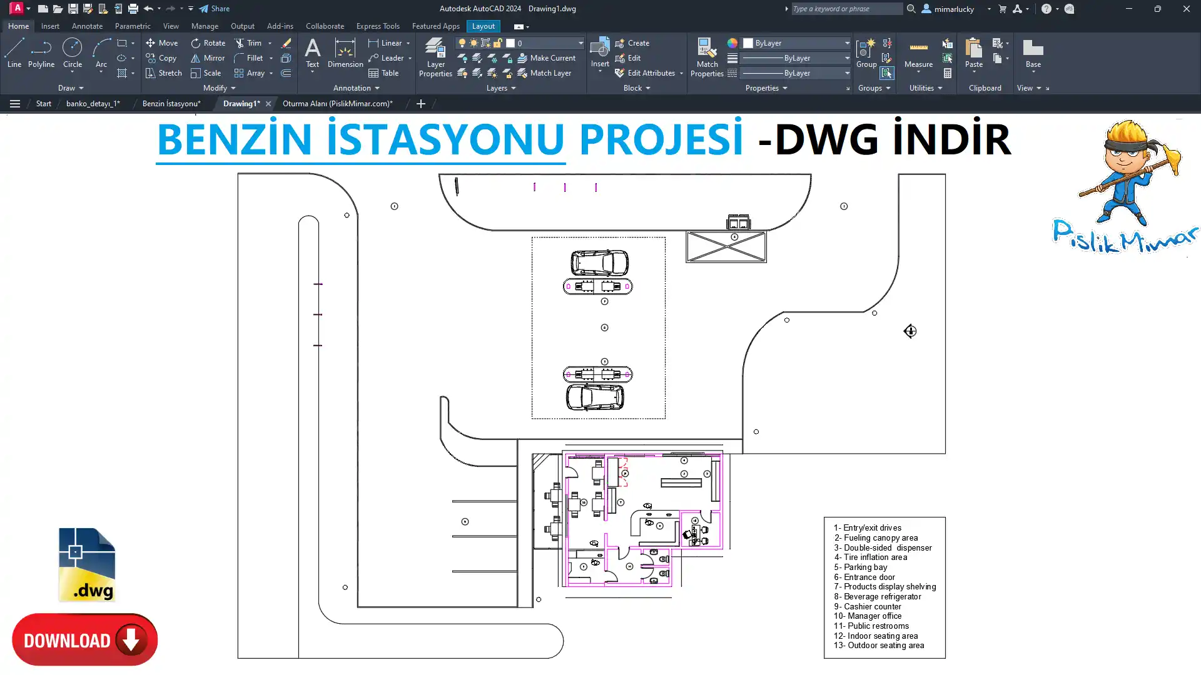Click the Mirror tool
Image resolution: width=1201 pixels, height=675 pixels.
tap(208, 58)
